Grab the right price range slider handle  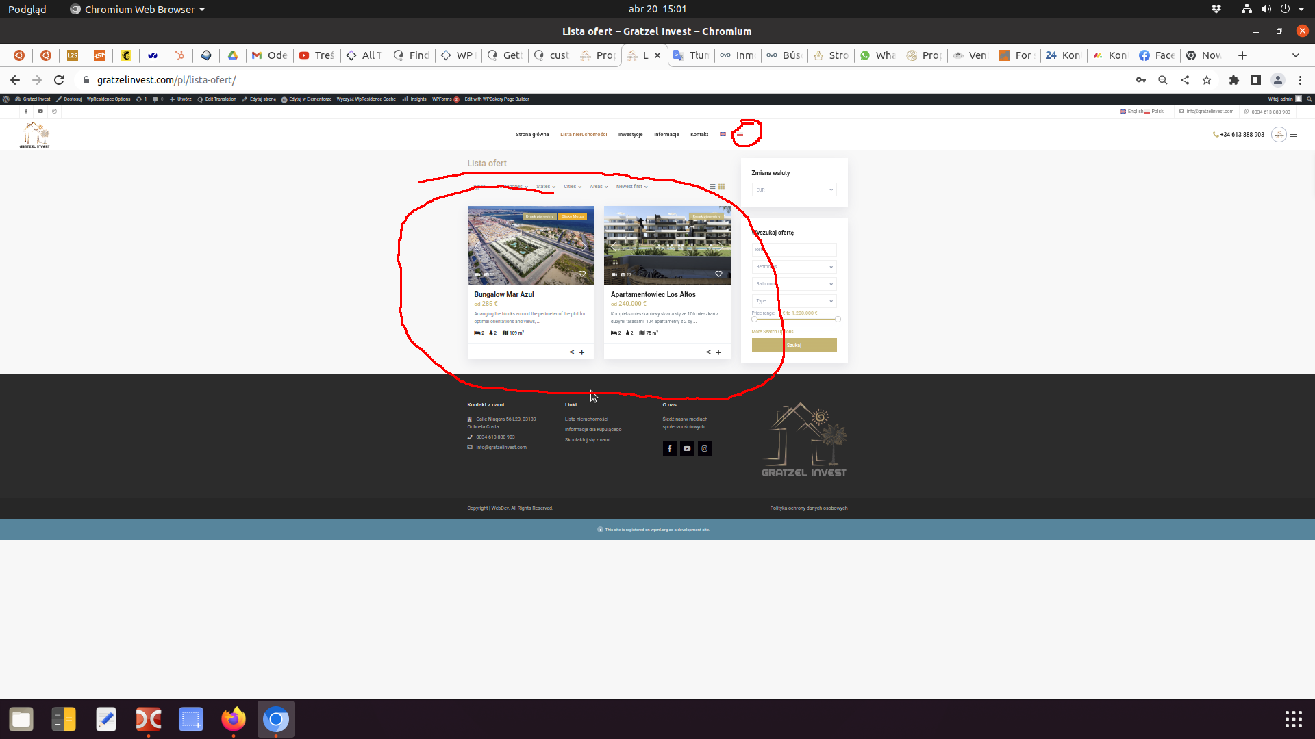[838, 320]
